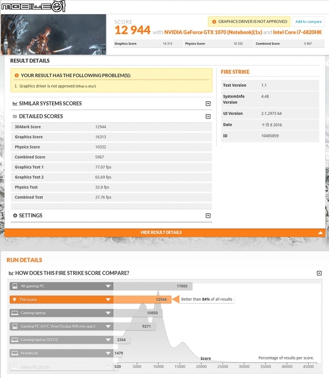Click the Graphics Test 1 value 77.07 fps
Viewport: 329px width, 378px height.
tap(103, 167)
